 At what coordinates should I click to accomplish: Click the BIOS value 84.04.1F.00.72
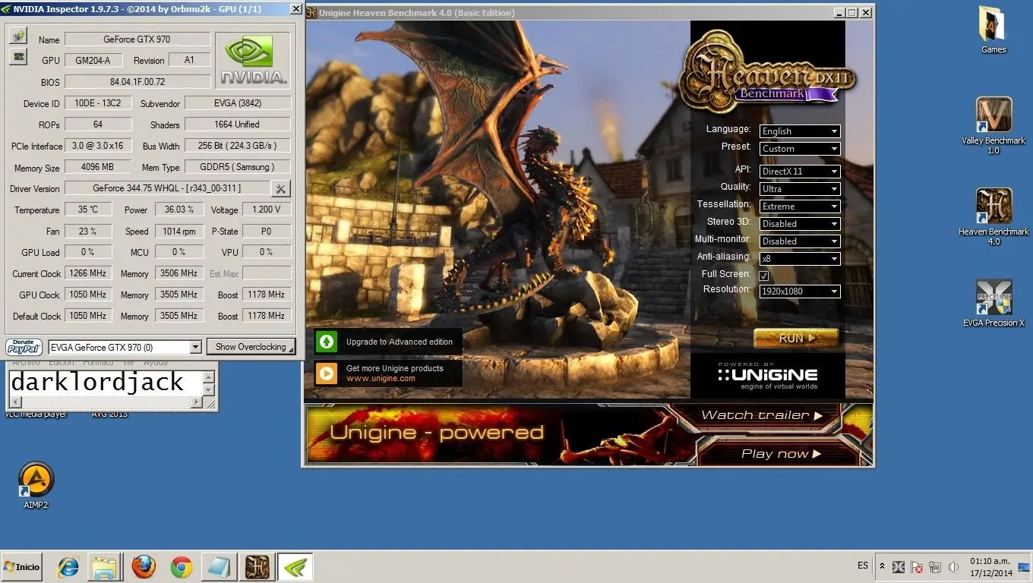click(137, 82)
